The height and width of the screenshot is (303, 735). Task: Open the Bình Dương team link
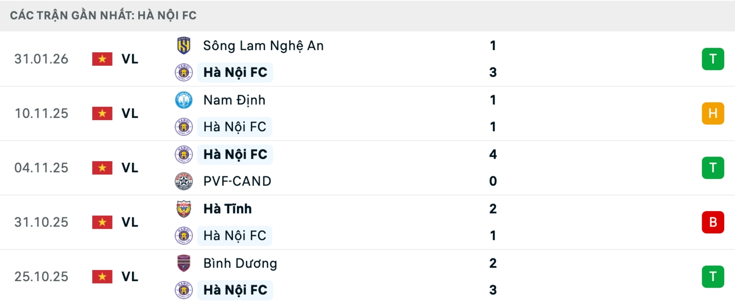click(x=240, y=263)
